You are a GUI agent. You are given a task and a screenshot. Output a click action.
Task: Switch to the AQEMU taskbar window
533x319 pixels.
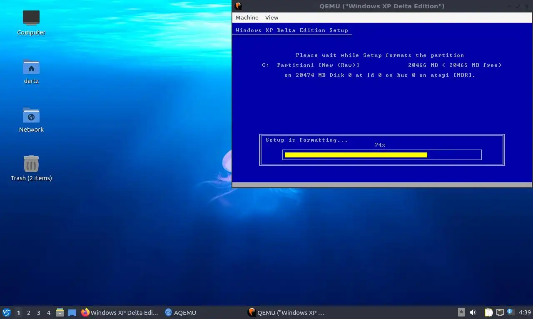pyautogui.click(x=181, y=312)
